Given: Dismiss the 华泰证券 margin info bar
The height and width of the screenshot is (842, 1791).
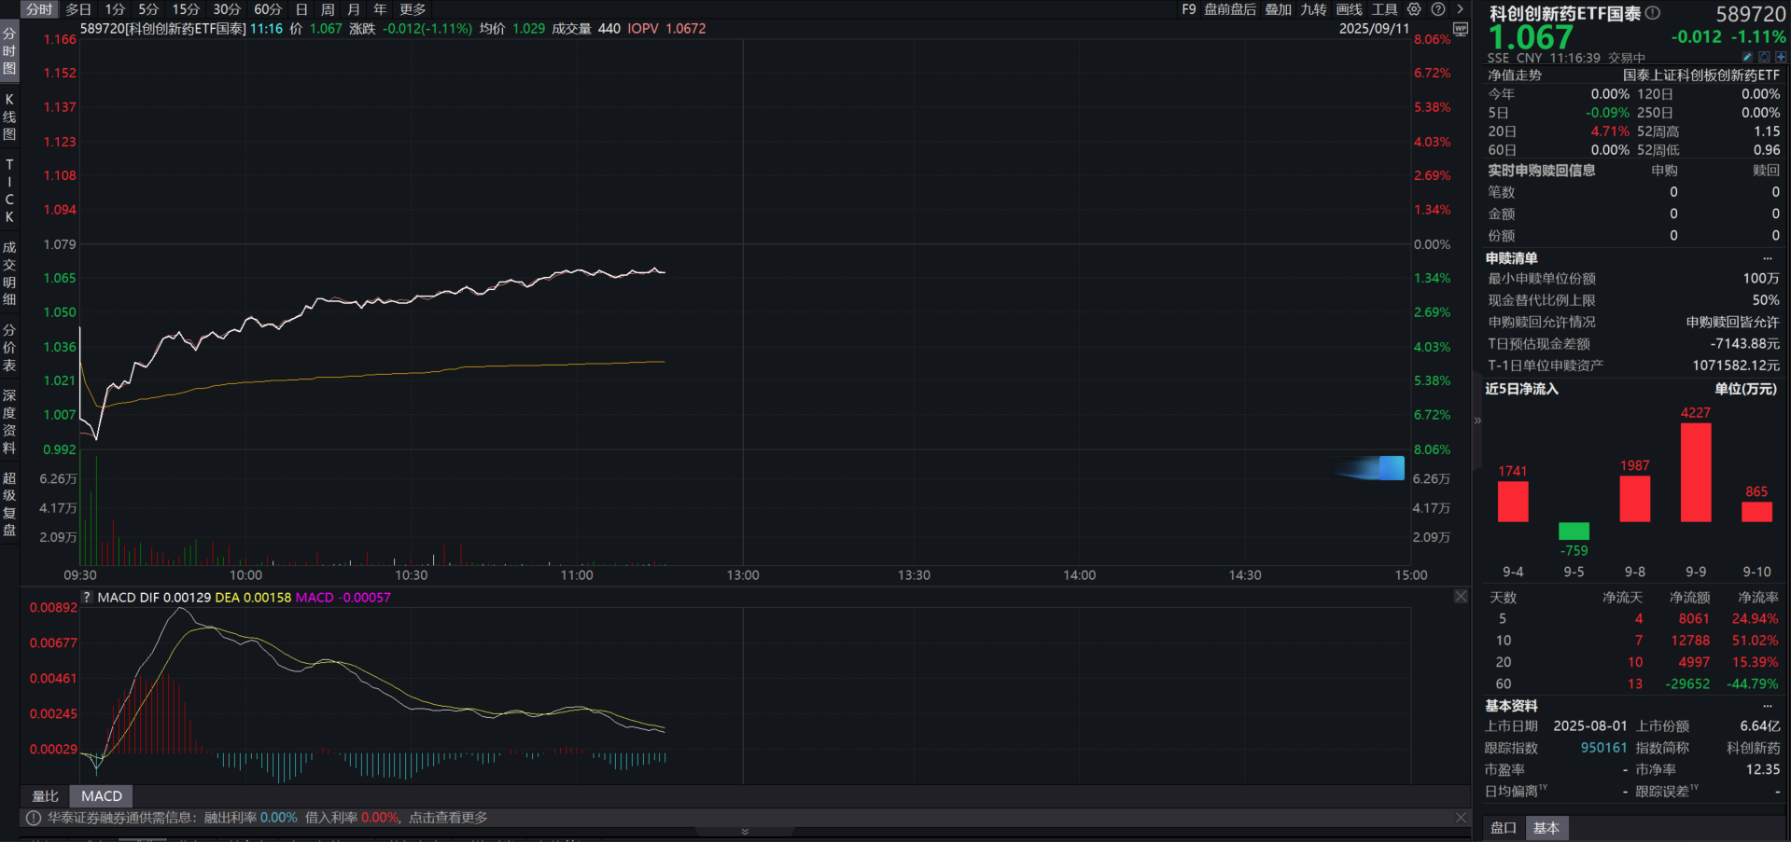Looking at the screenshot, I should (x=1461, y=818).
